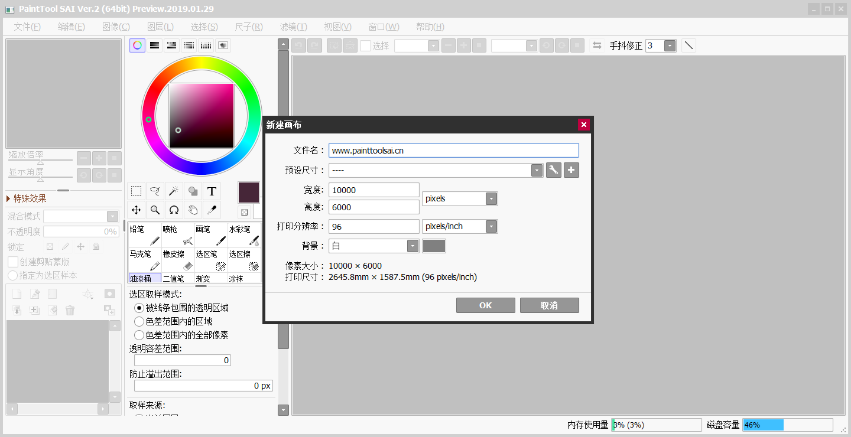Show the HSV slider panel icon

point(171,45)
